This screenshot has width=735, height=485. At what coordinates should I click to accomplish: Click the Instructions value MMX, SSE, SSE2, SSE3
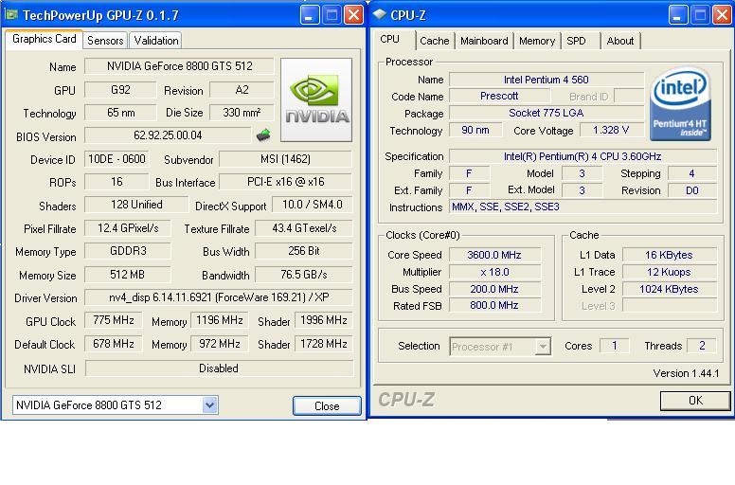pos(583,207)
